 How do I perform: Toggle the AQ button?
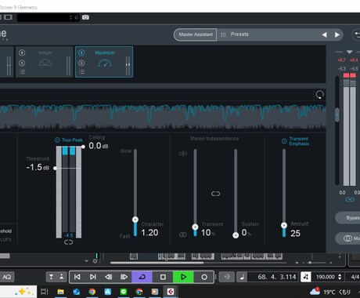[x=6, y=277]
